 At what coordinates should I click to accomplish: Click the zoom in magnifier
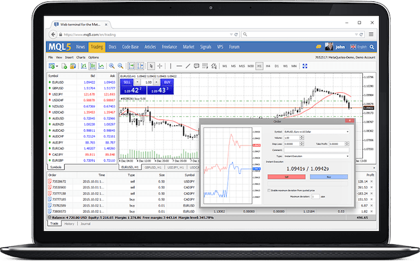(111, 66)
